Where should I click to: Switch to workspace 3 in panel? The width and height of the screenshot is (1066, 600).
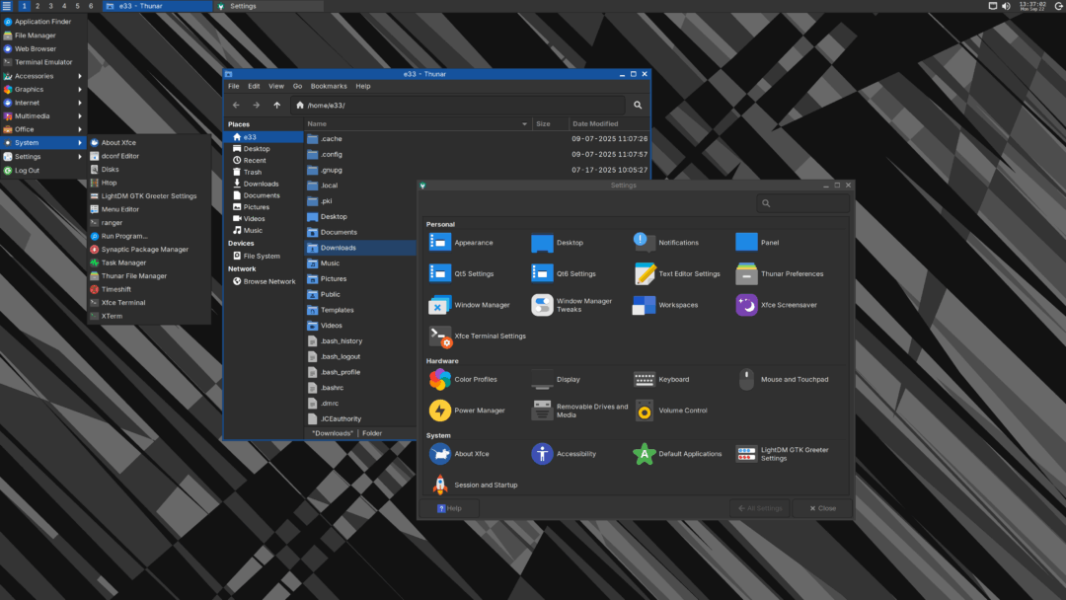pos(50,6)
